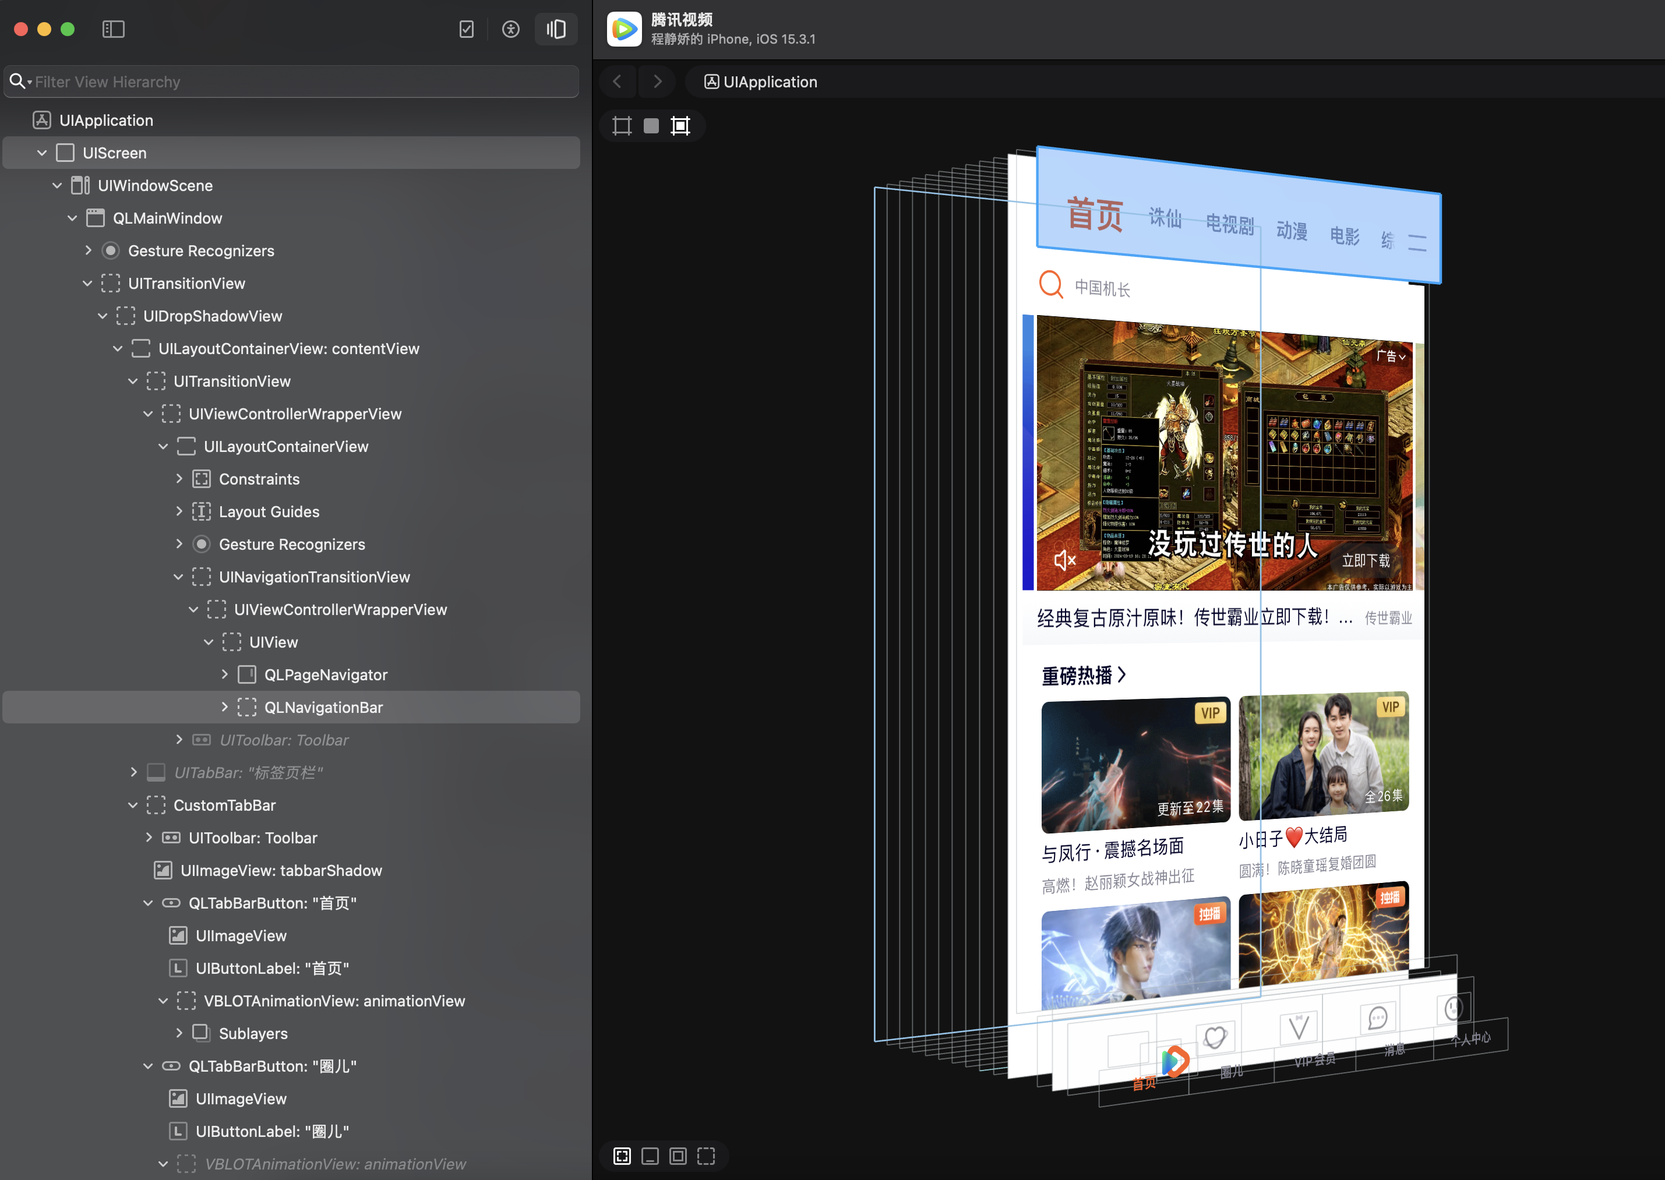Select the CustomTabBar row in hierarchy
1665x1180 pixels.
coord(224,805)
